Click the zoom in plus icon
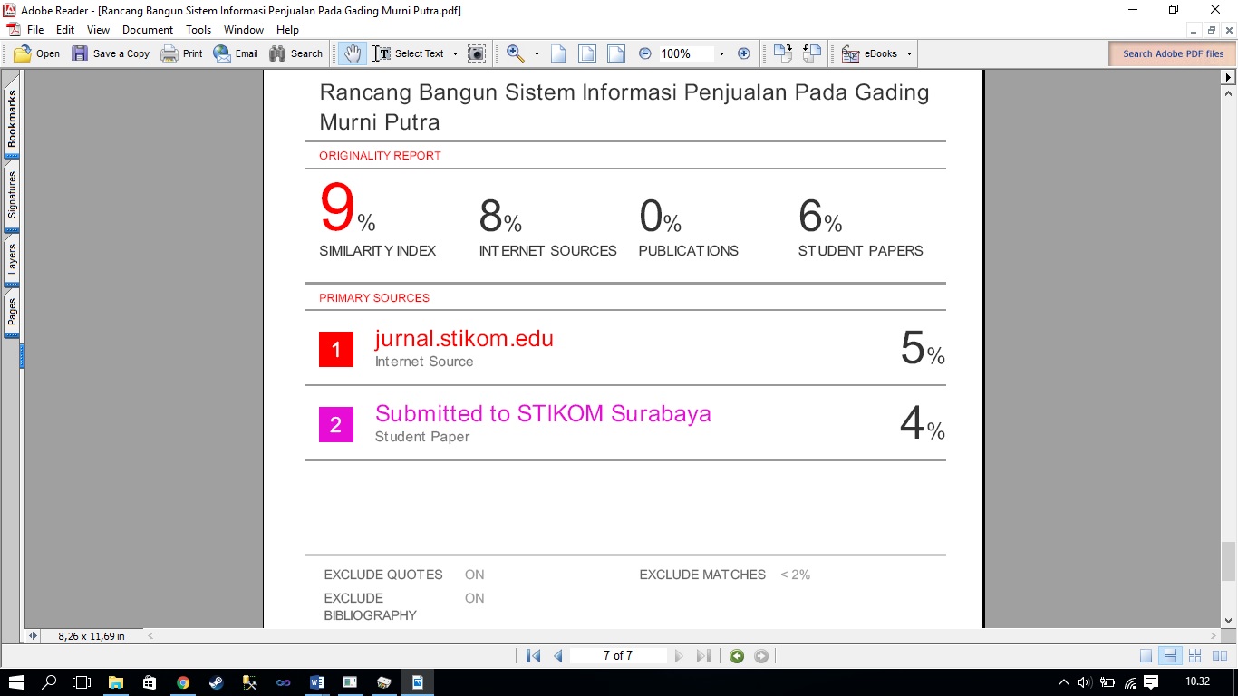The width and height of the screenshot is (1238, 696). pos(744,53)
